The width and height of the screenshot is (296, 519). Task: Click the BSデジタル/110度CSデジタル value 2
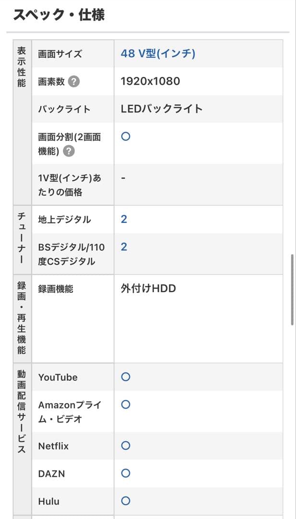click(x=124, y=247)
